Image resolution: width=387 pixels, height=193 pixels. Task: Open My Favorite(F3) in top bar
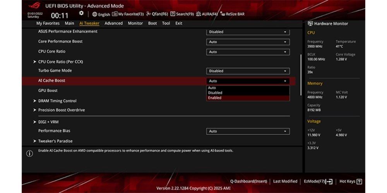coord(128,14)
